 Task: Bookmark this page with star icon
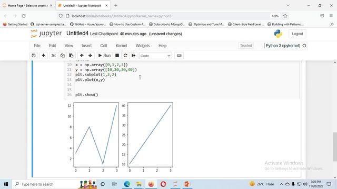click(285, 16)
